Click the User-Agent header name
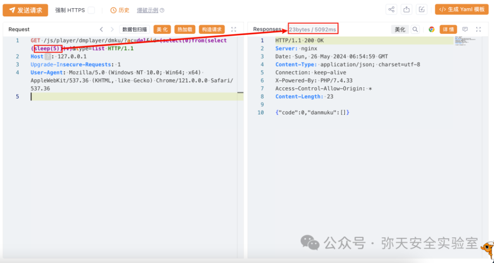 47,72
